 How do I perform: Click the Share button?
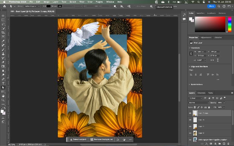211,6
